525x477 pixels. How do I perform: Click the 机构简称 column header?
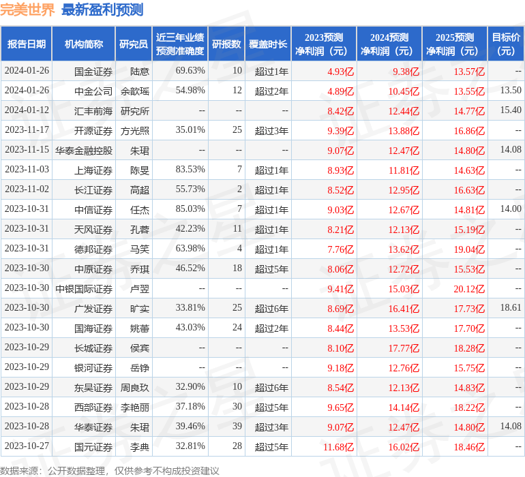tap(84, 44)
